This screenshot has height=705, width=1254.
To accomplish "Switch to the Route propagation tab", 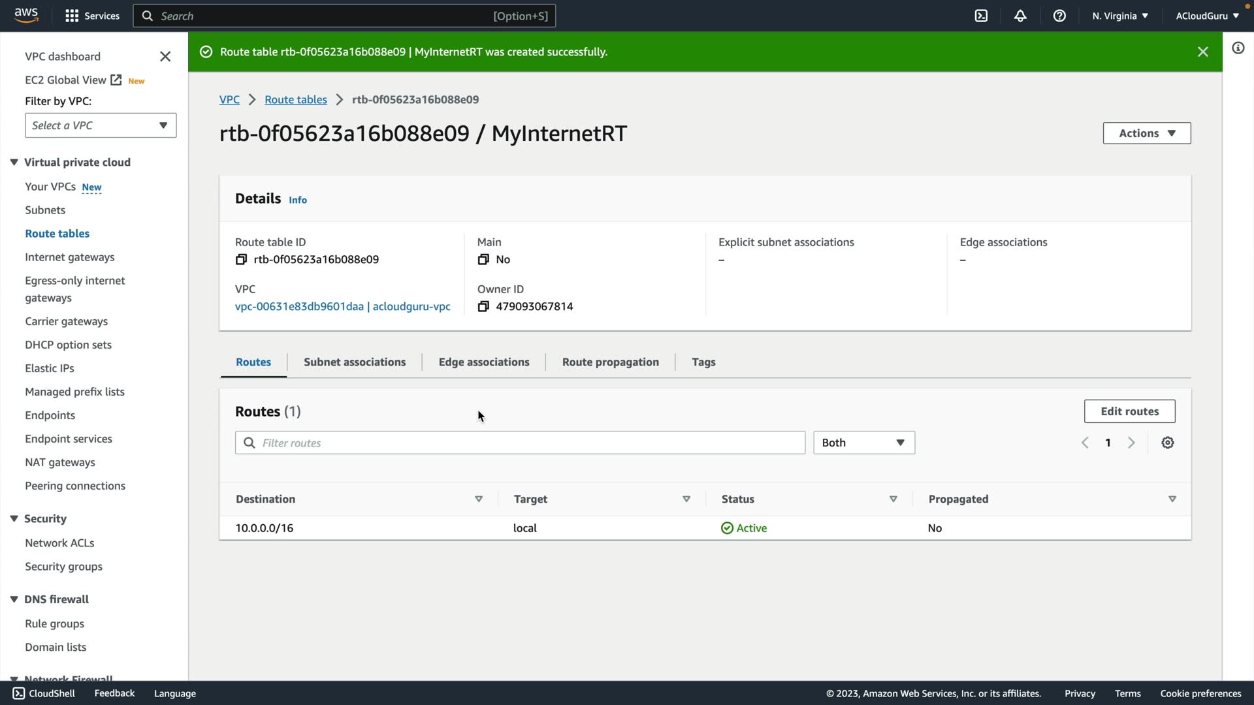I will (x=610, y=362).
